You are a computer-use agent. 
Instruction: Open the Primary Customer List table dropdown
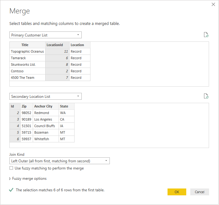46,35
